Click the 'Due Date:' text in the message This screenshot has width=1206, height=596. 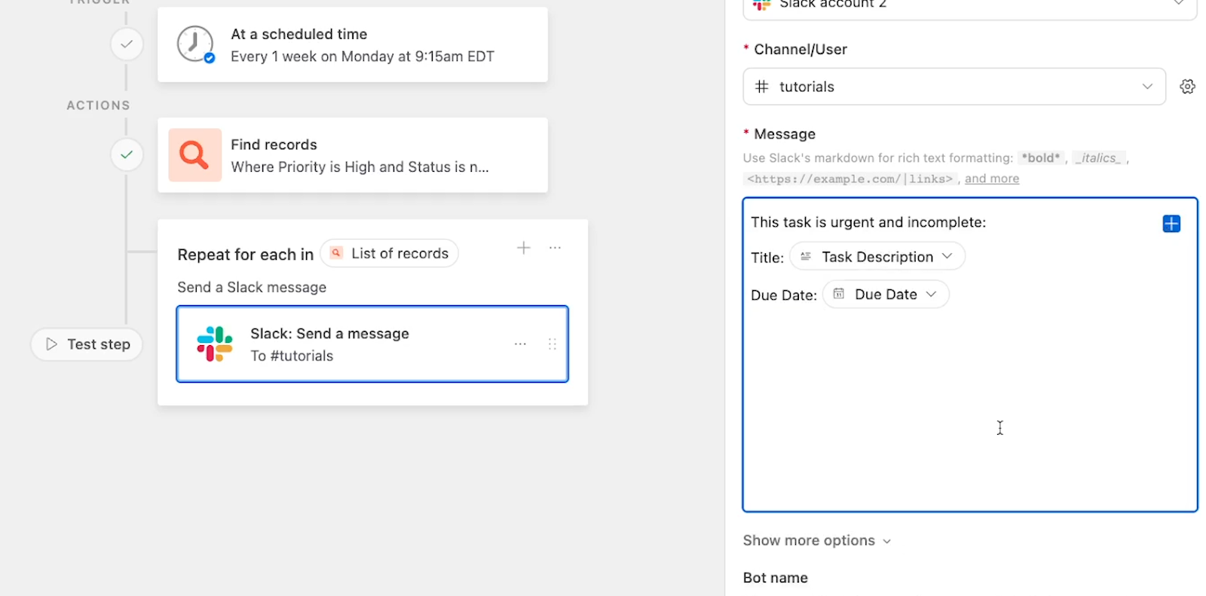click(784, 295)
